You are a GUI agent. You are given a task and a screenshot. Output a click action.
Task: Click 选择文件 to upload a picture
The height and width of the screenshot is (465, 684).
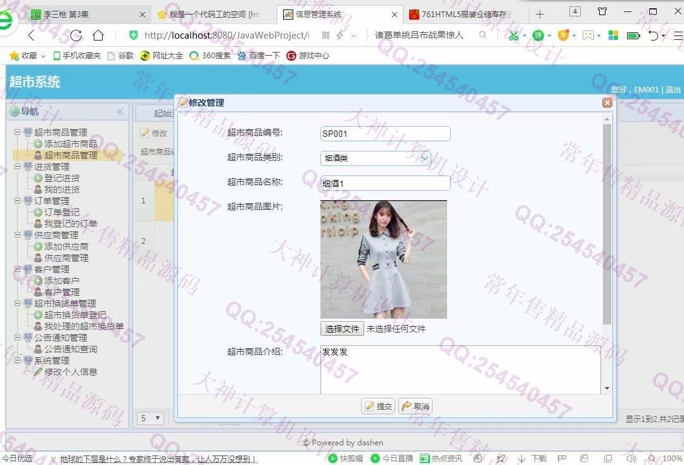(x=342, y=329)
